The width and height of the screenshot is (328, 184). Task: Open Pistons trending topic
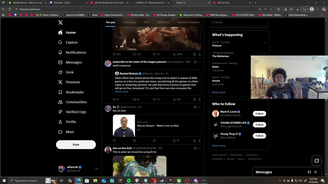pyautogui.click(x=217, y=46)
